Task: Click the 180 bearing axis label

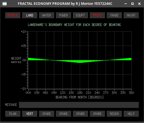Action: (80, 93)
